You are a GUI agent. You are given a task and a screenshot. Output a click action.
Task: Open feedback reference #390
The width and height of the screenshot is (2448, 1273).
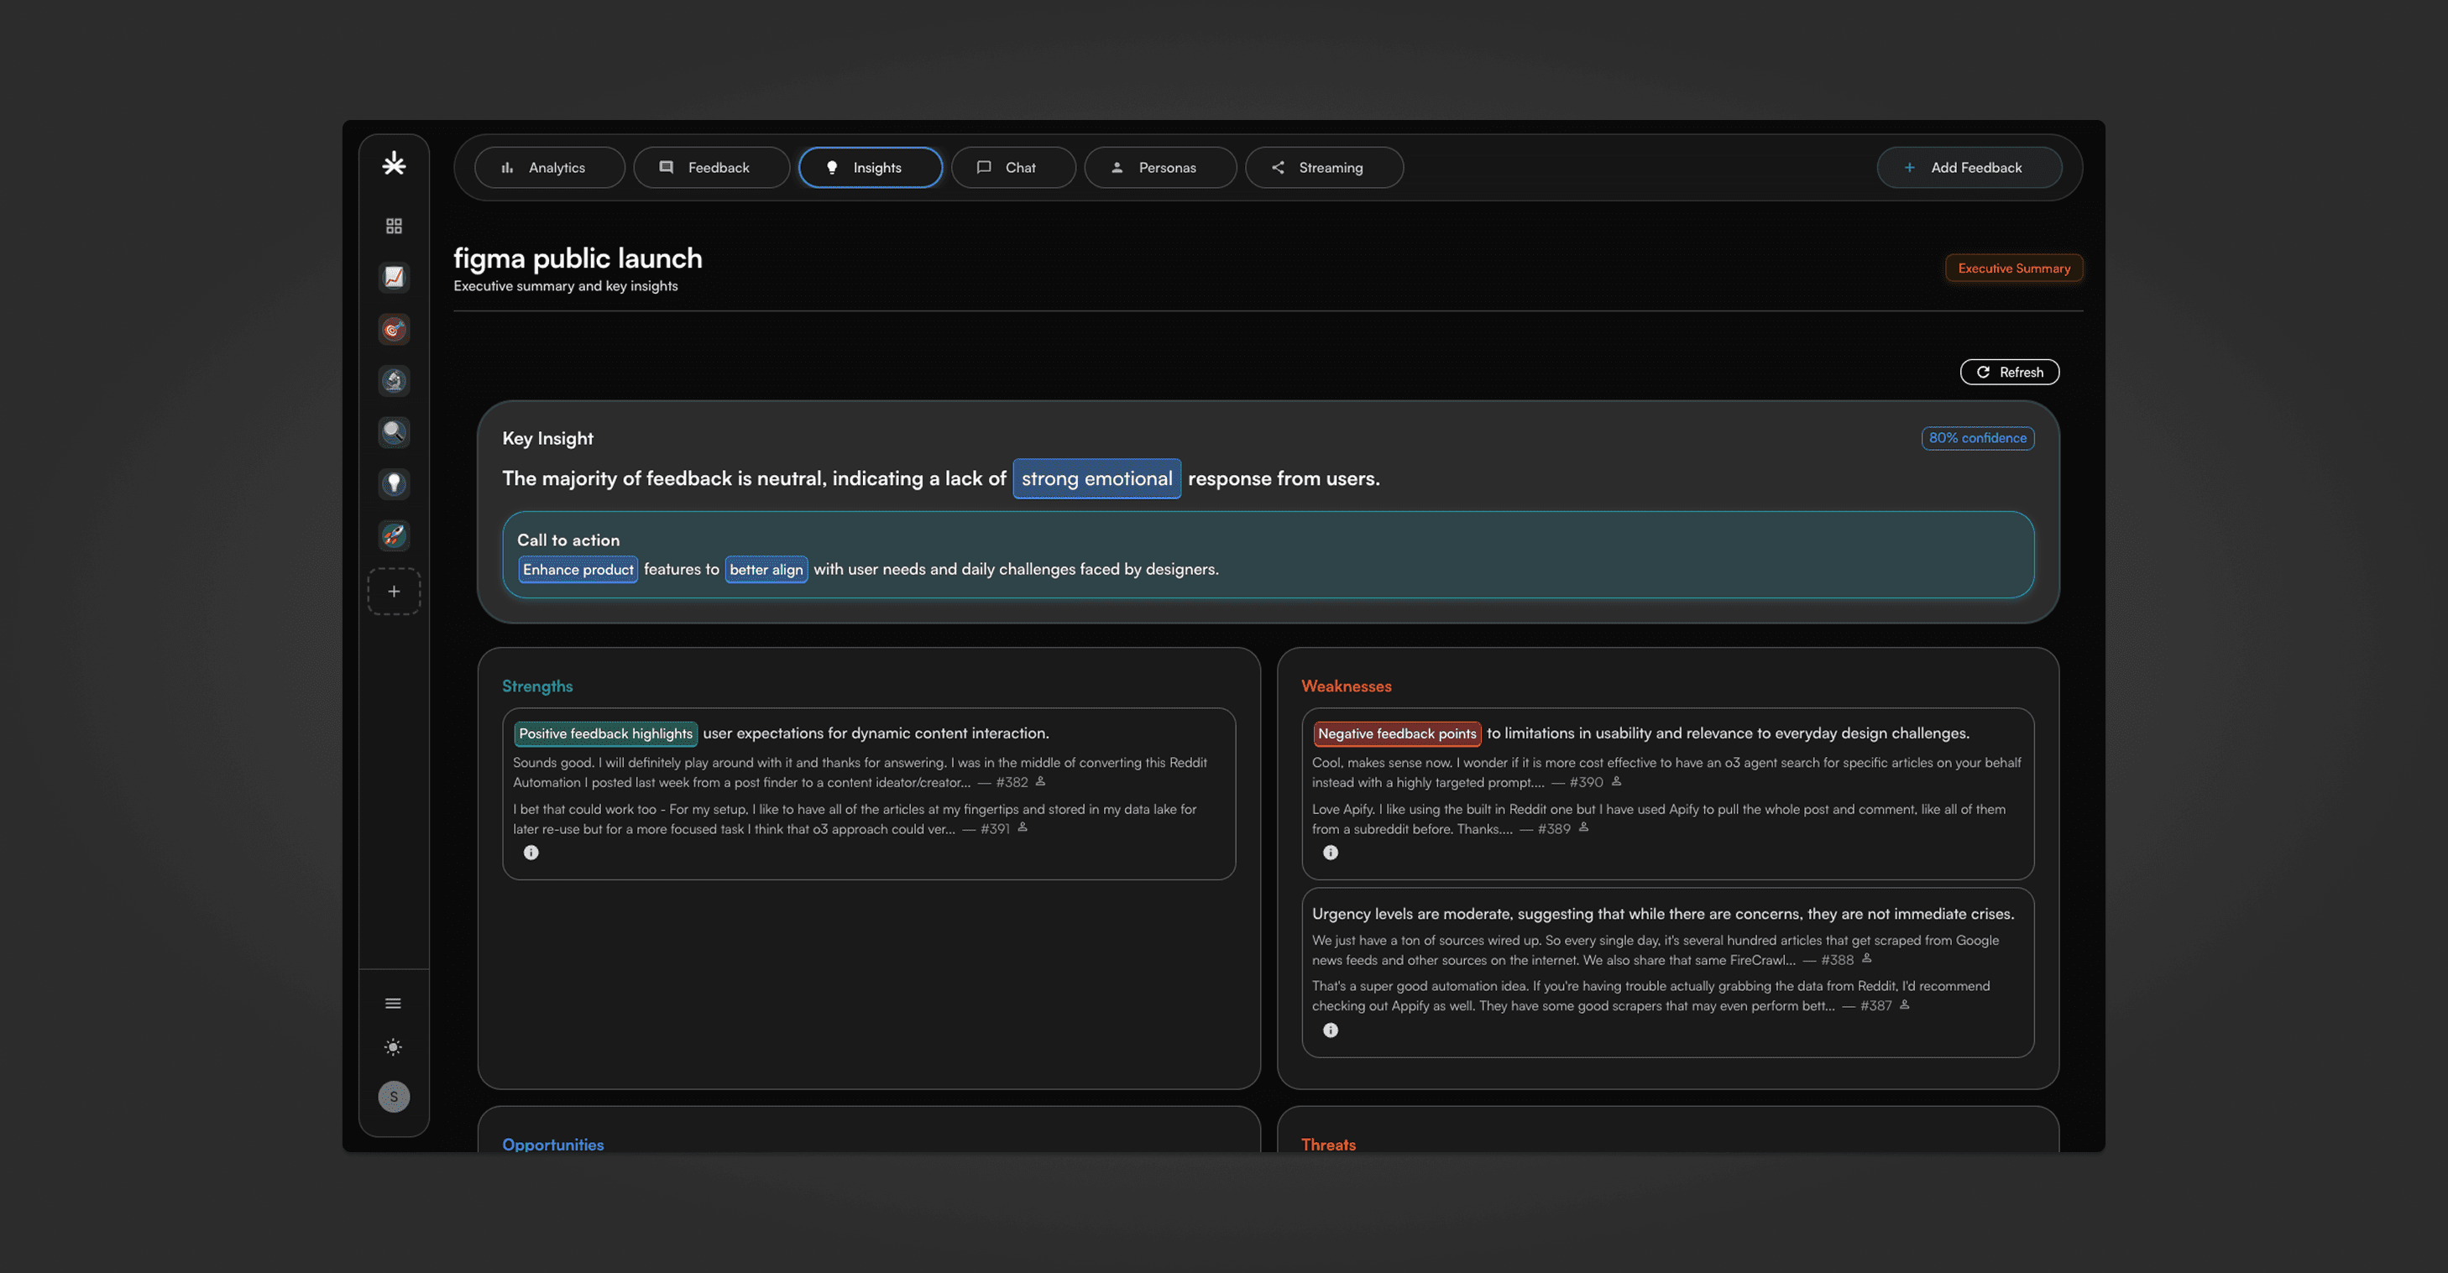pos(1586,782)
